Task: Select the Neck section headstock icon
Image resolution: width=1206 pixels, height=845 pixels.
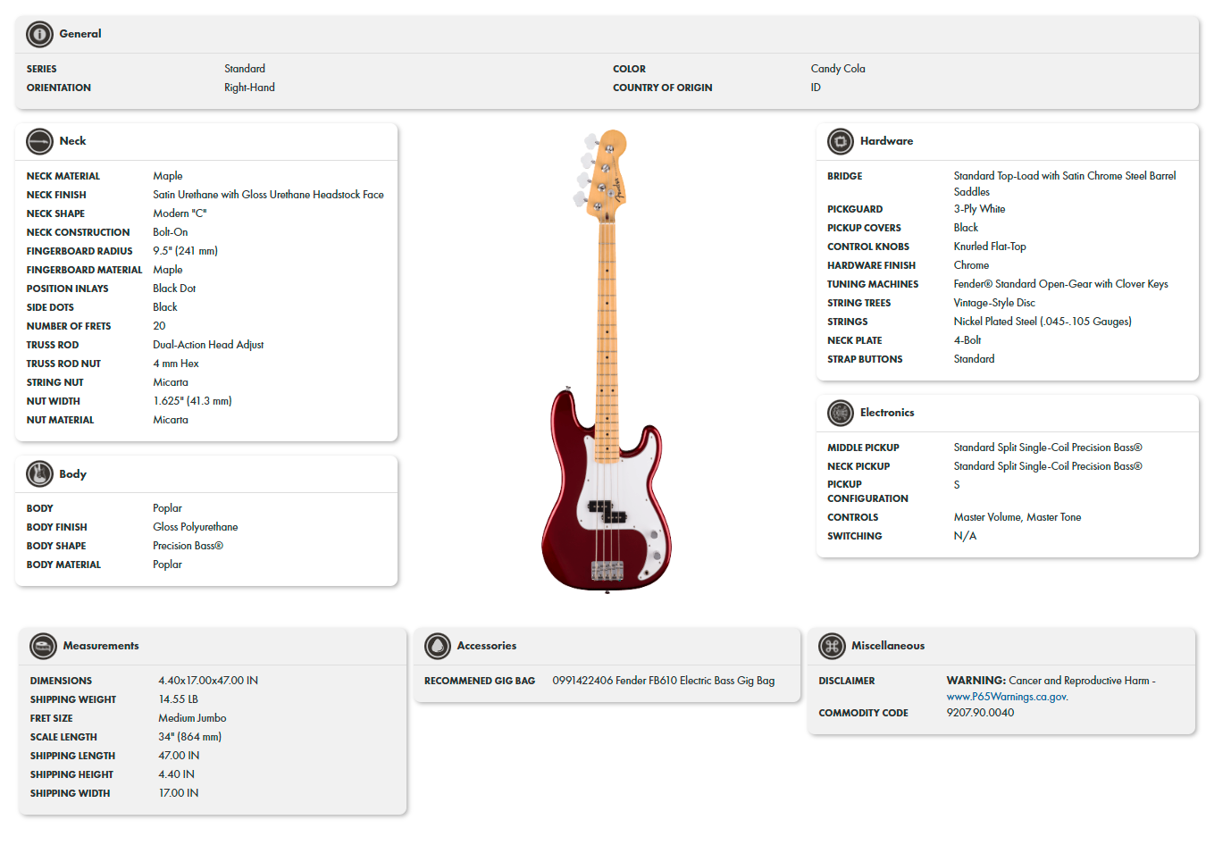Action: (39, 141)
